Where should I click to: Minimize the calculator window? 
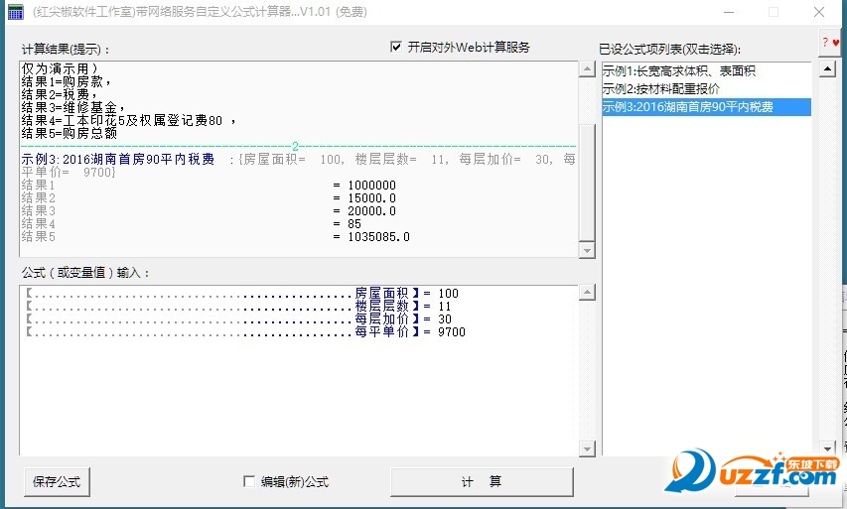(729, 12)
